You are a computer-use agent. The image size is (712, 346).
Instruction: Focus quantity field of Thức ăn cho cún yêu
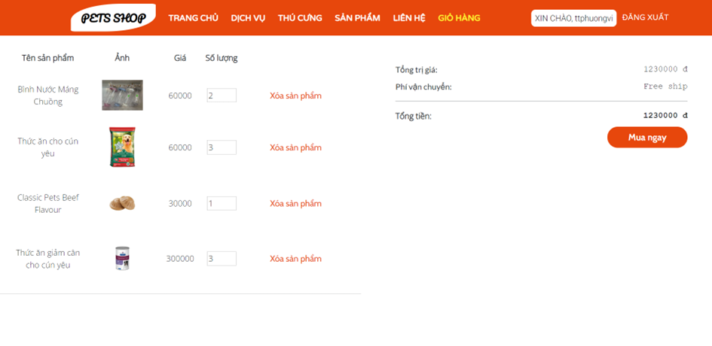222,147
